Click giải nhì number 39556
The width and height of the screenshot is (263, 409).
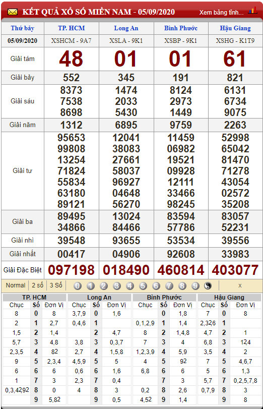(x=235, y=241)
